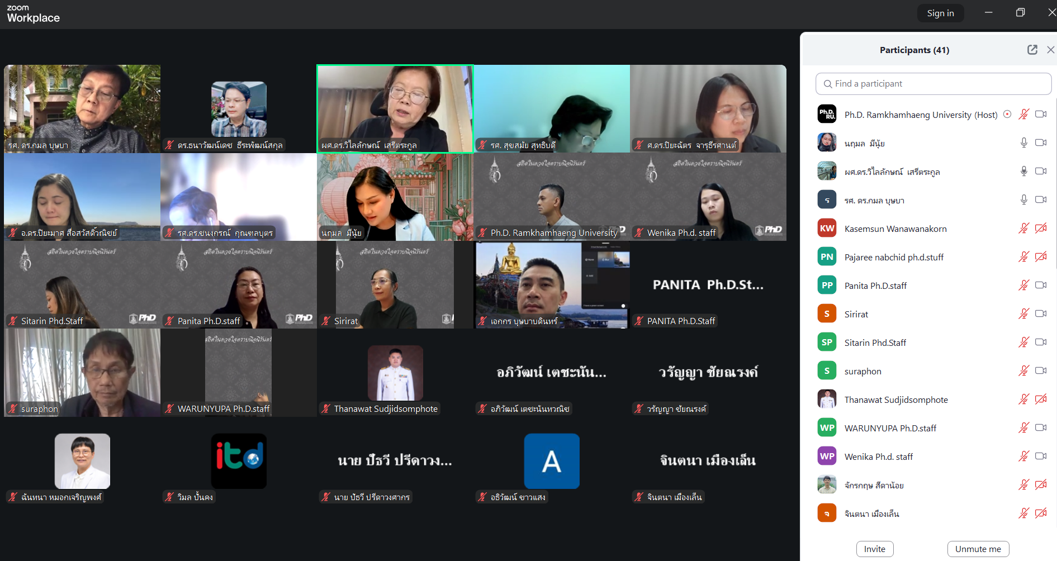Click the Invite button
Viewport: 1057px width, 561px height.
click(874, 549)
